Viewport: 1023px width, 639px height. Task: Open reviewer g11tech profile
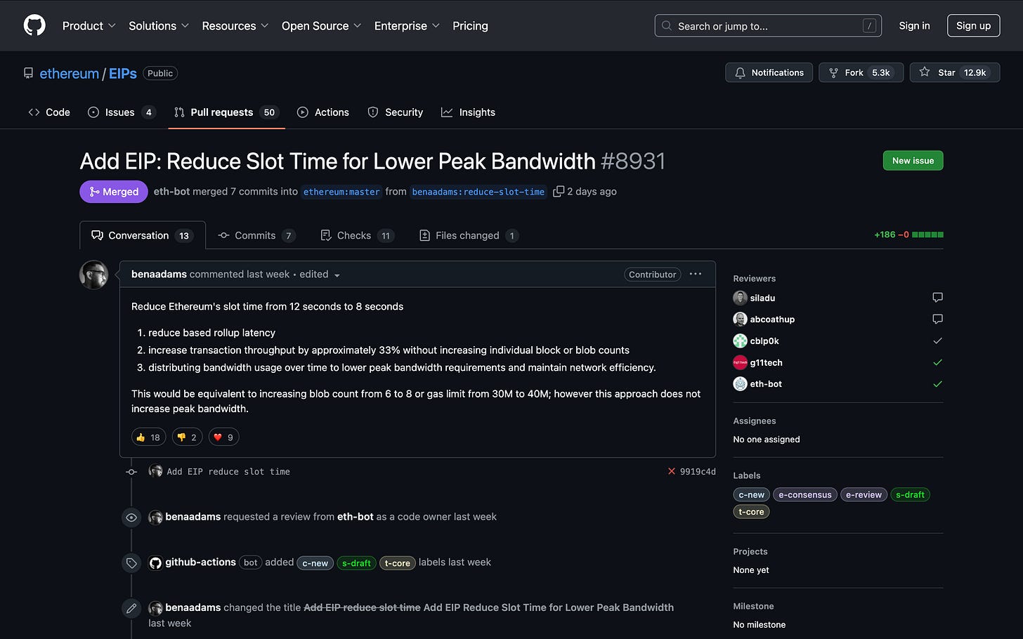pyautogui.click(x=766, y=363)
